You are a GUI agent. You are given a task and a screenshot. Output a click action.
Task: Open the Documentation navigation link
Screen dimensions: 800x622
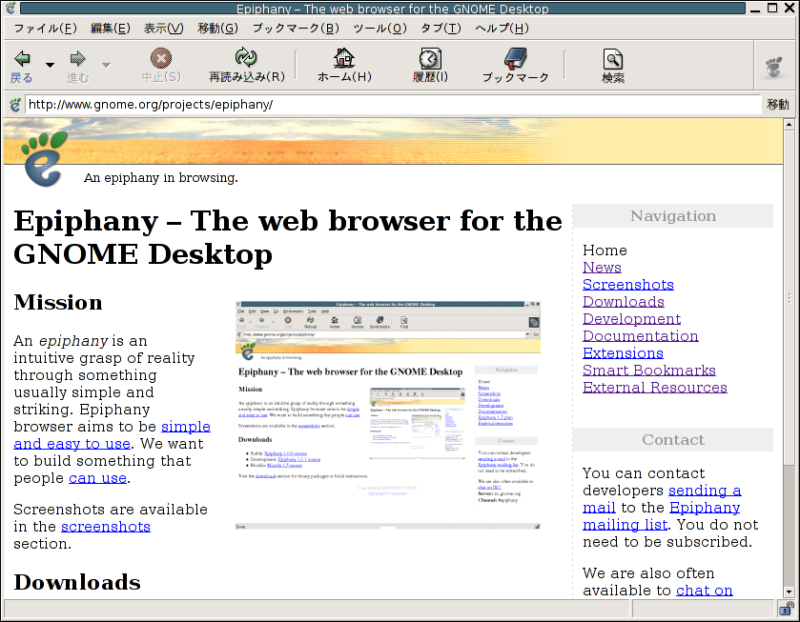(641, 336)
